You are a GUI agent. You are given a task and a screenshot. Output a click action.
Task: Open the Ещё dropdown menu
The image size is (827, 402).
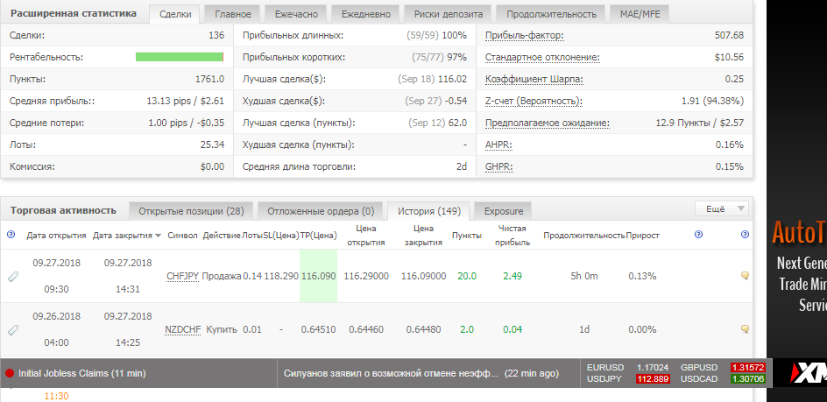click(722, 209)
